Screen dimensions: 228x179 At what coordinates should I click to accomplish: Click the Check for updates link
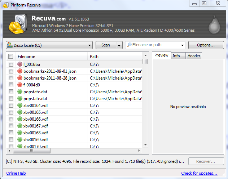pos(199,173)
